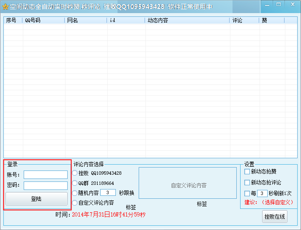The height and width of the screenshot is (230, 301).
Task: Click the 秒跟换 label text
Action: coord(126,193)
